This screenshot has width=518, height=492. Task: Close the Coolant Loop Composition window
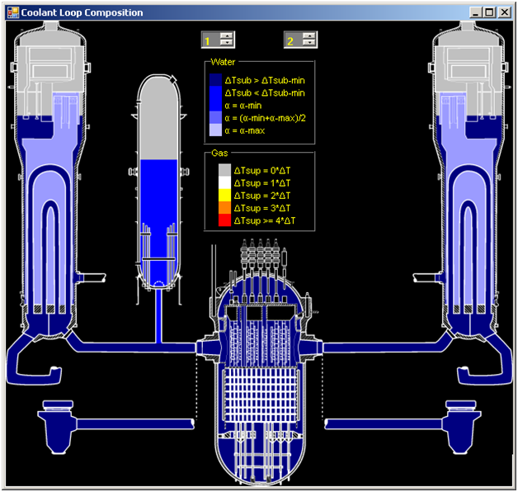[x=505, y=12]
